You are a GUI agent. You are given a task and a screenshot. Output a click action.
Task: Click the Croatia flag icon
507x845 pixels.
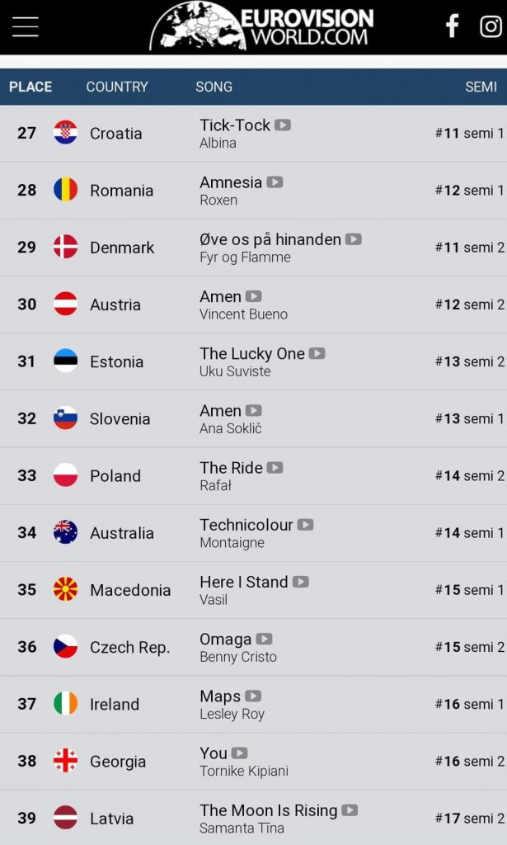tap(66, 133)
